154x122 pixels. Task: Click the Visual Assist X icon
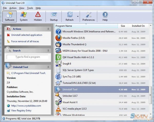click(x=58, y=102)
